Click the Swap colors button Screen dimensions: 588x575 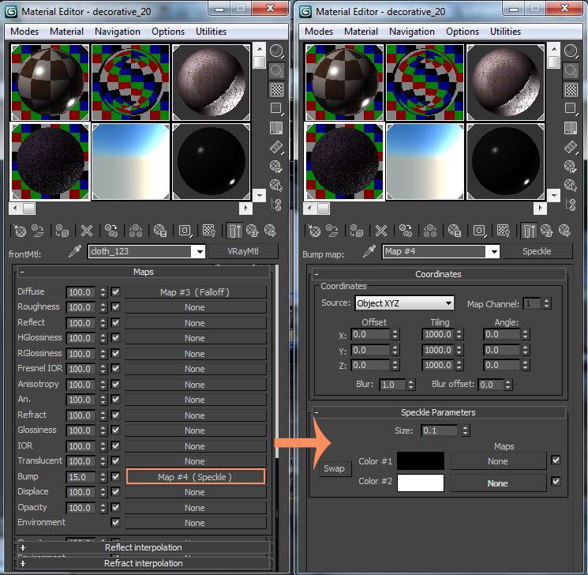coord(334,469)
